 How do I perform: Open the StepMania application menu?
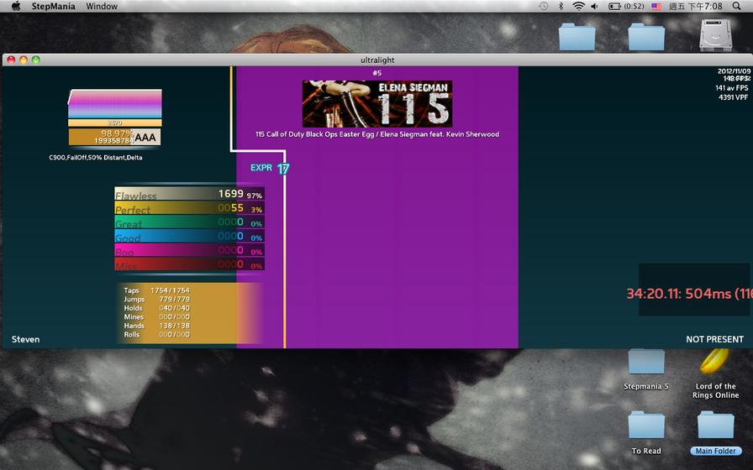tap(53, 6)
